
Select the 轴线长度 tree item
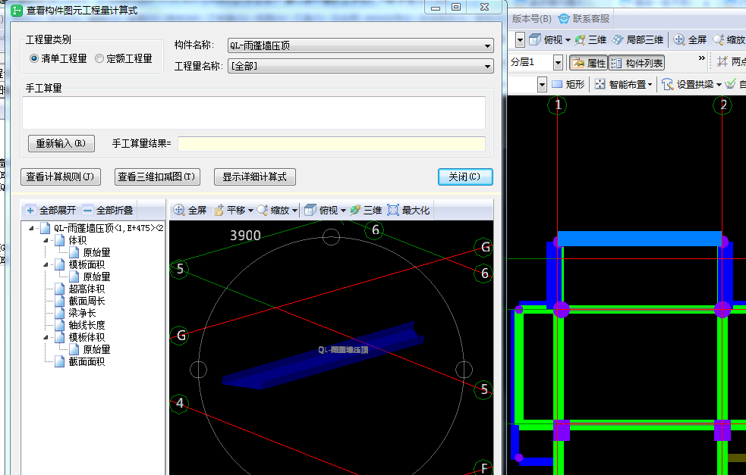point(86,325)
